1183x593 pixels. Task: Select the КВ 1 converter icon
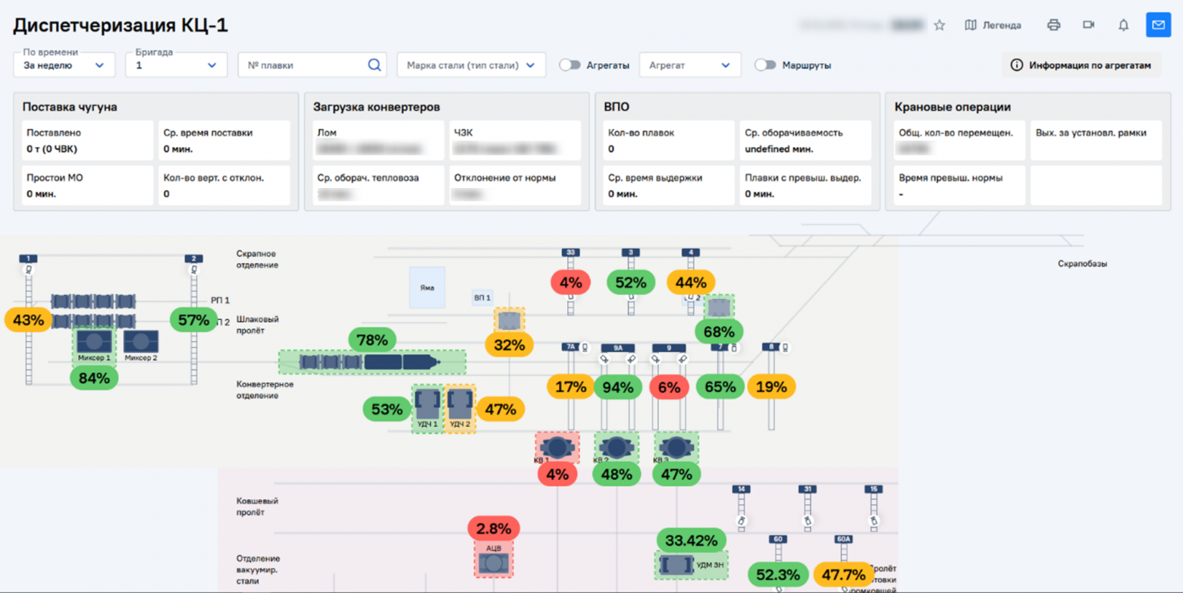tap(557, 447)
